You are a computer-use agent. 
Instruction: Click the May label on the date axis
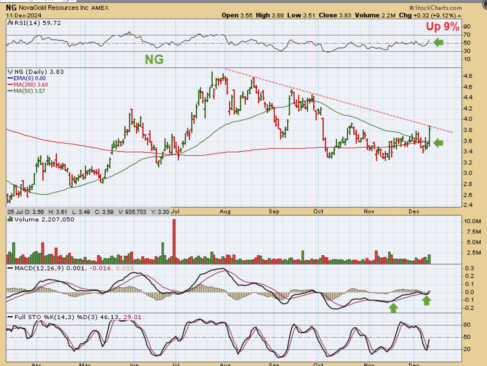(85, 364)
